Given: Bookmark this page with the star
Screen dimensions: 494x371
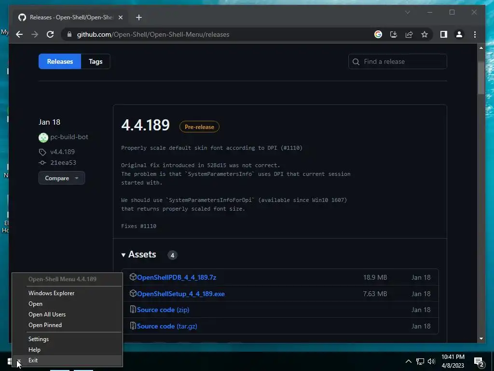Looking at the screenshot, I should [x=425, y=34].
